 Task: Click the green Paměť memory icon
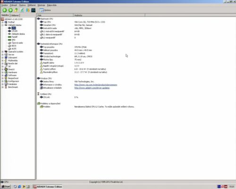click(x=9, y=37)
